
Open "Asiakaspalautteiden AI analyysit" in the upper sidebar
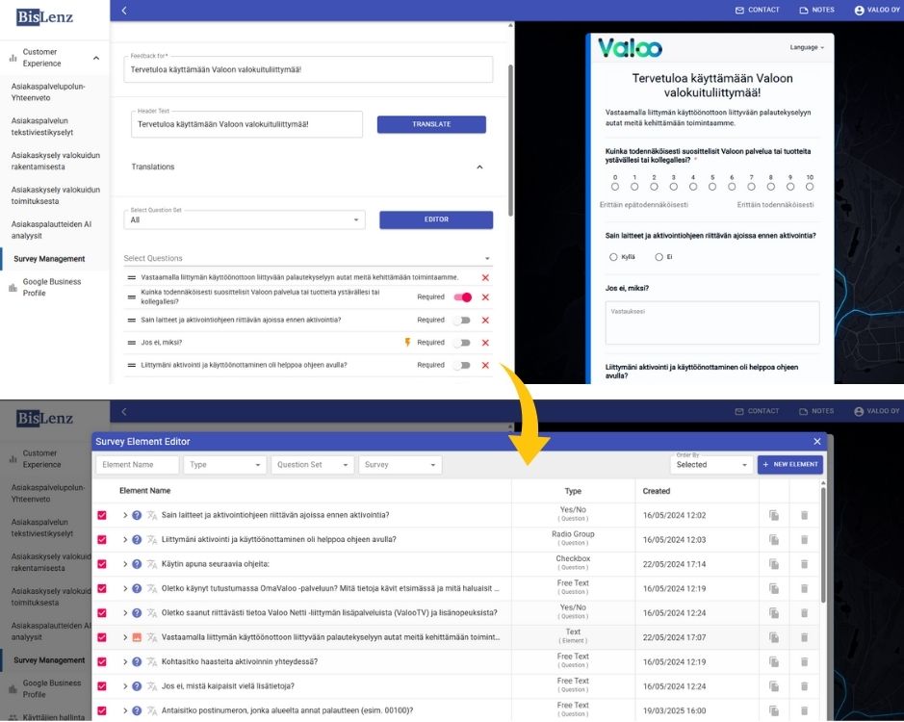51,230
